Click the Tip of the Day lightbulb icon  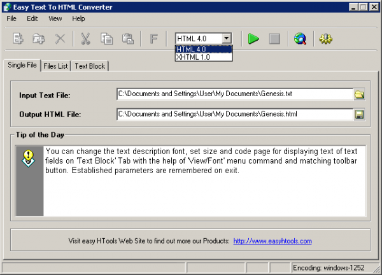(29, 159)
